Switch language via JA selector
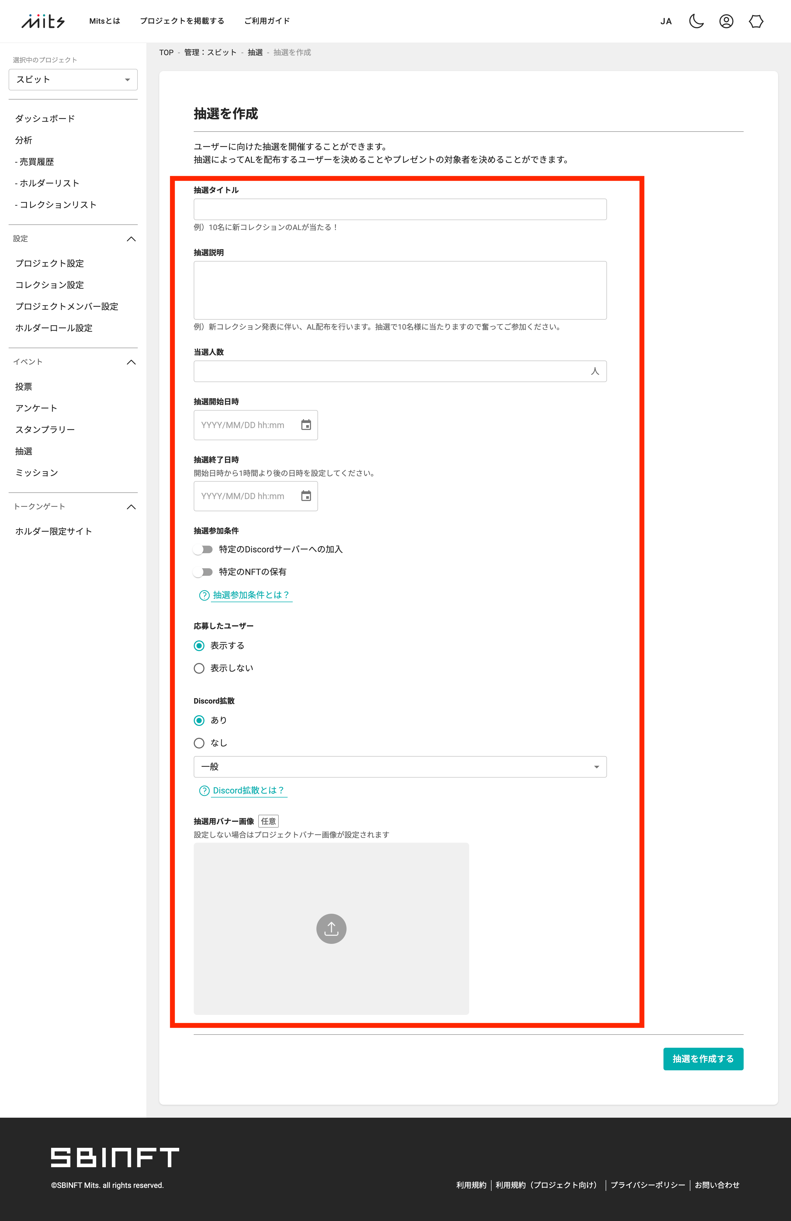Image resolution: width=791 pixels, height=1221 pixels. [x=666, y=22]
